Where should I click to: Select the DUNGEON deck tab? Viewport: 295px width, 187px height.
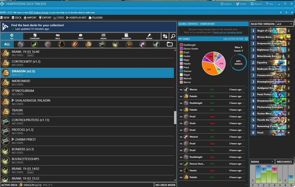pyautogui.click(x=126, y=36)
